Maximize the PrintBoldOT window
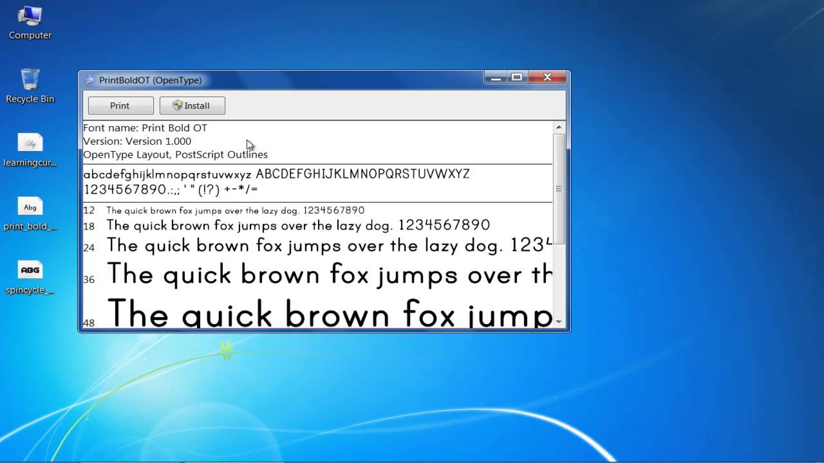The image size is (824, 463). point(516,78)
